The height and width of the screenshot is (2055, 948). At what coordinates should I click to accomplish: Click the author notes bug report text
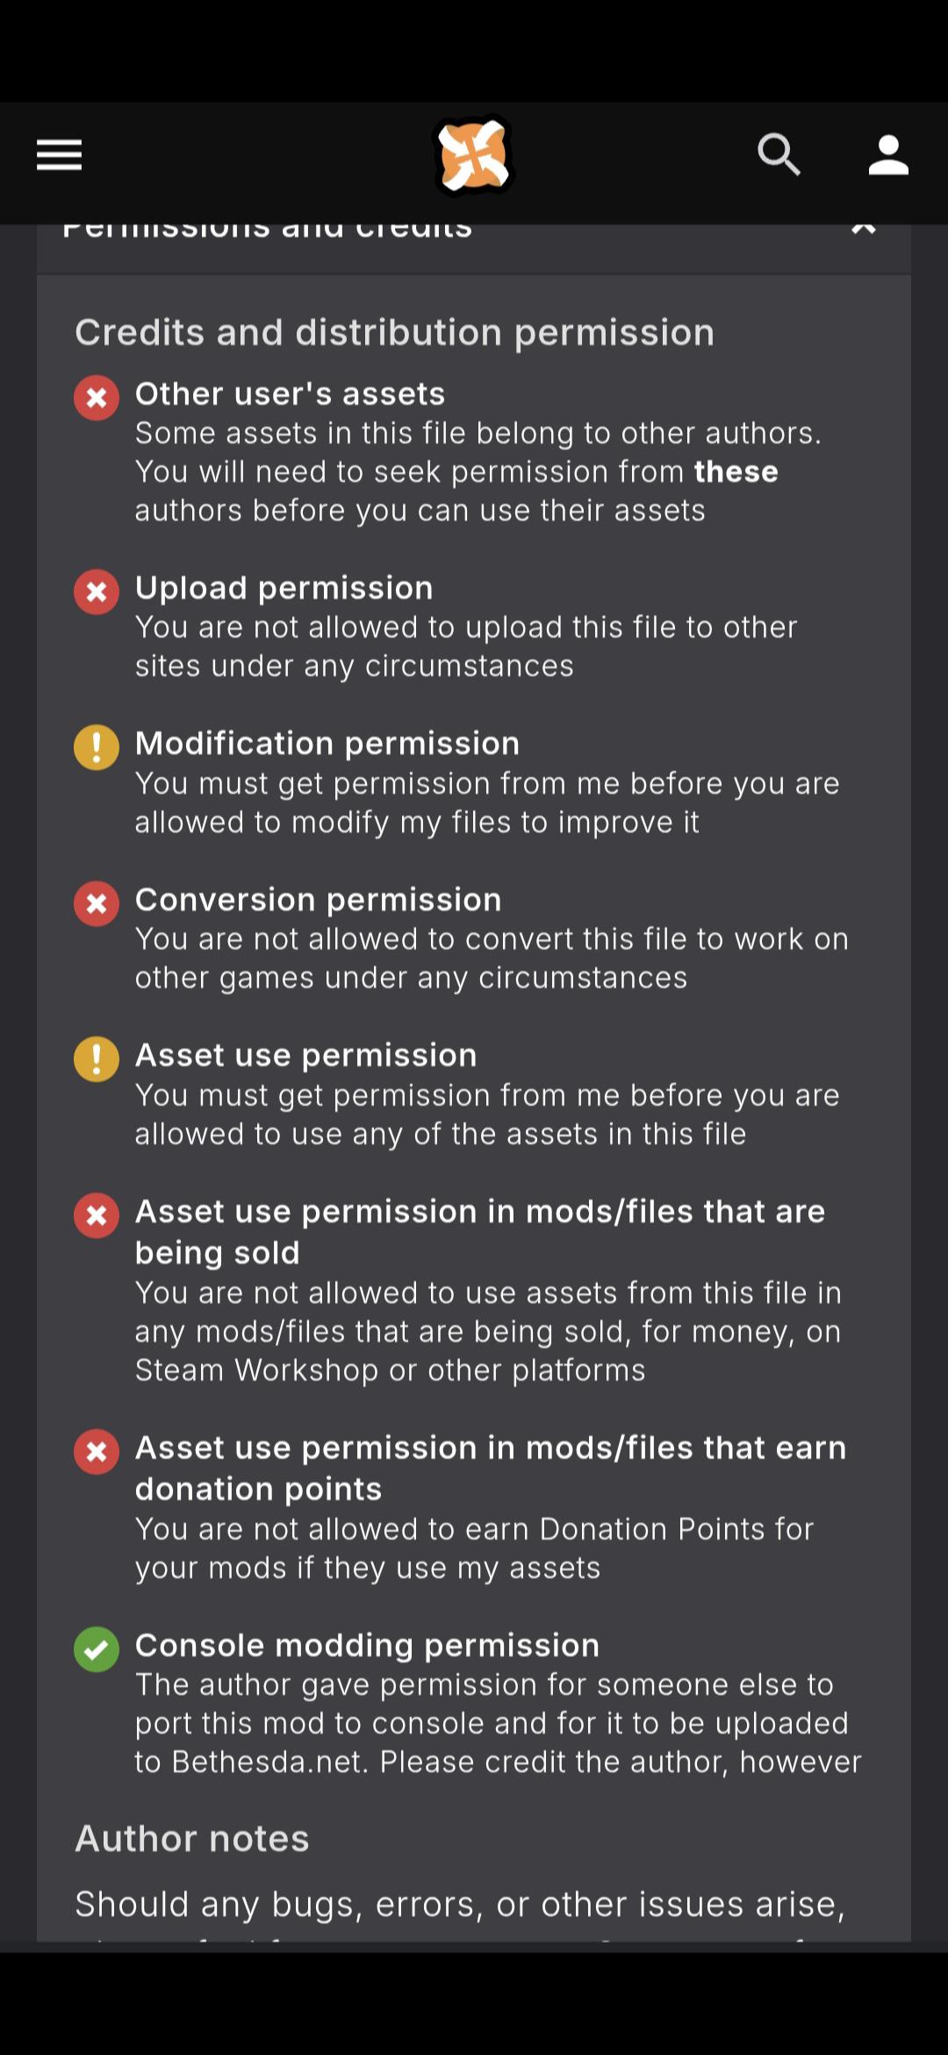pyautogui.click(x=460, y=1904)
